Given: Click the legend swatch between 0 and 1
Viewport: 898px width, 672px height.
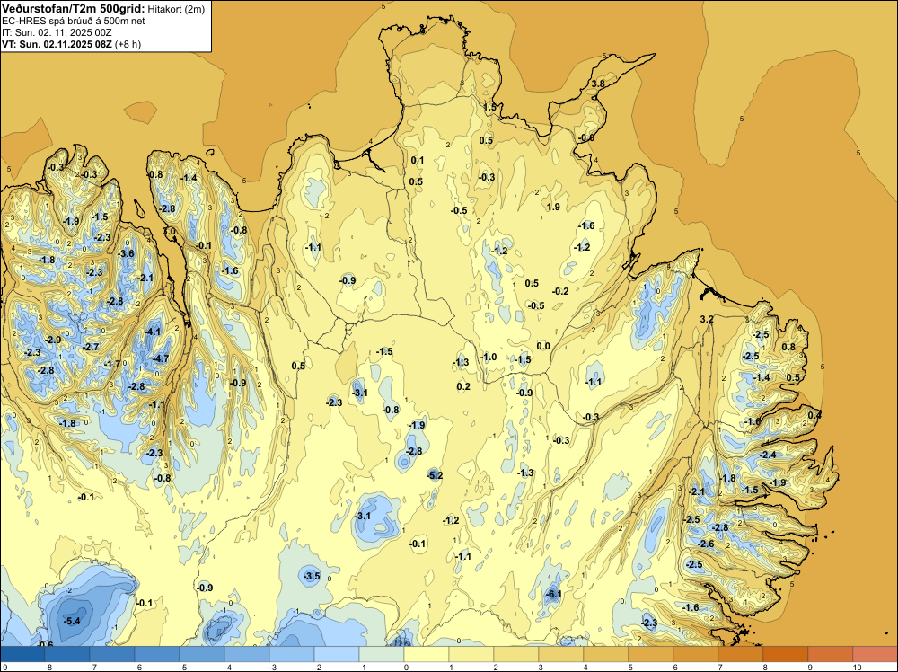Looking at the screenshot, I should pos(426,654).
